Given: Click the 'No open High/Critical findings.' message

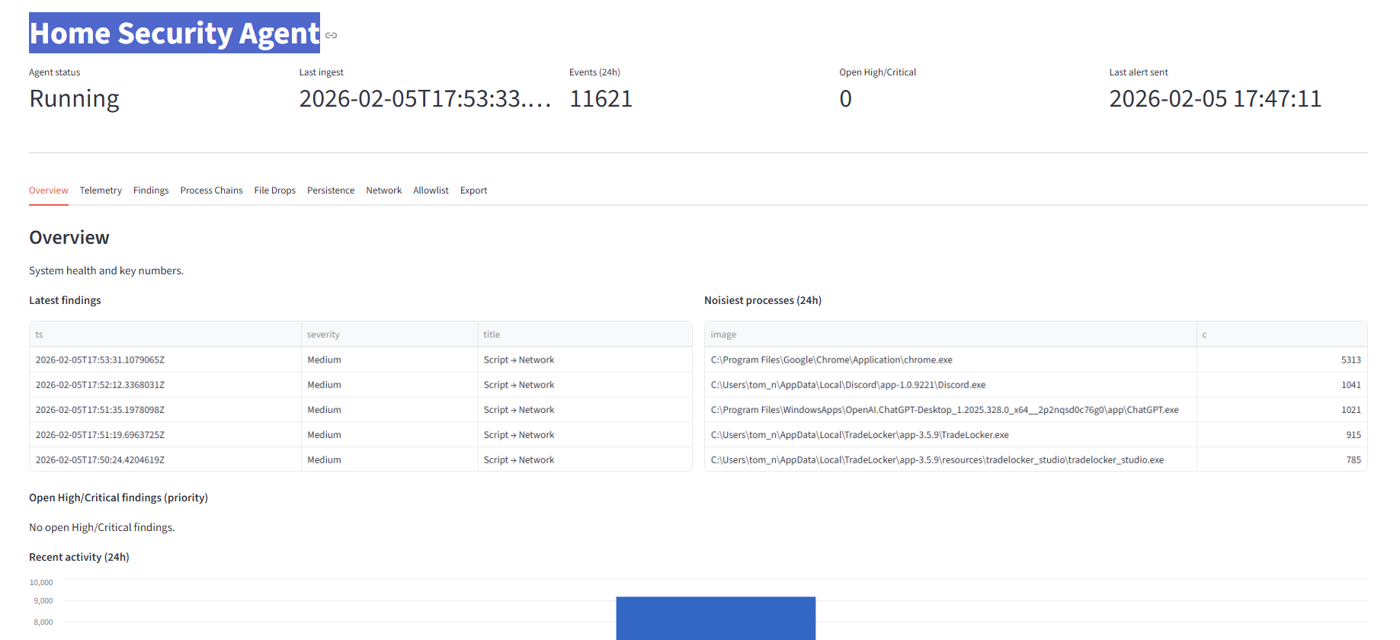Looking at the screenshot, I should 102,527.
